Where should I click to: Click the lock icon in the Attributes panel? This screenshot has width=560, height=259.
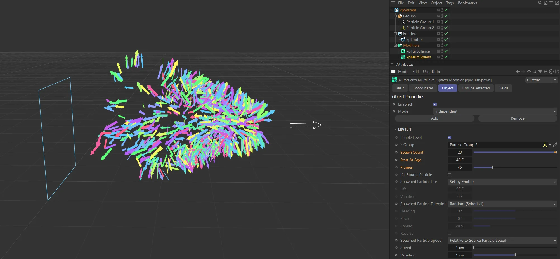pyautogui.click(x=545, y=72)
